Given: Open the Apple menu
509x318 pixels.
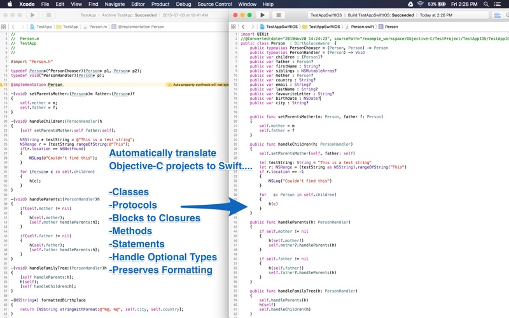Looking at the screenshot, I should (10, 4).
